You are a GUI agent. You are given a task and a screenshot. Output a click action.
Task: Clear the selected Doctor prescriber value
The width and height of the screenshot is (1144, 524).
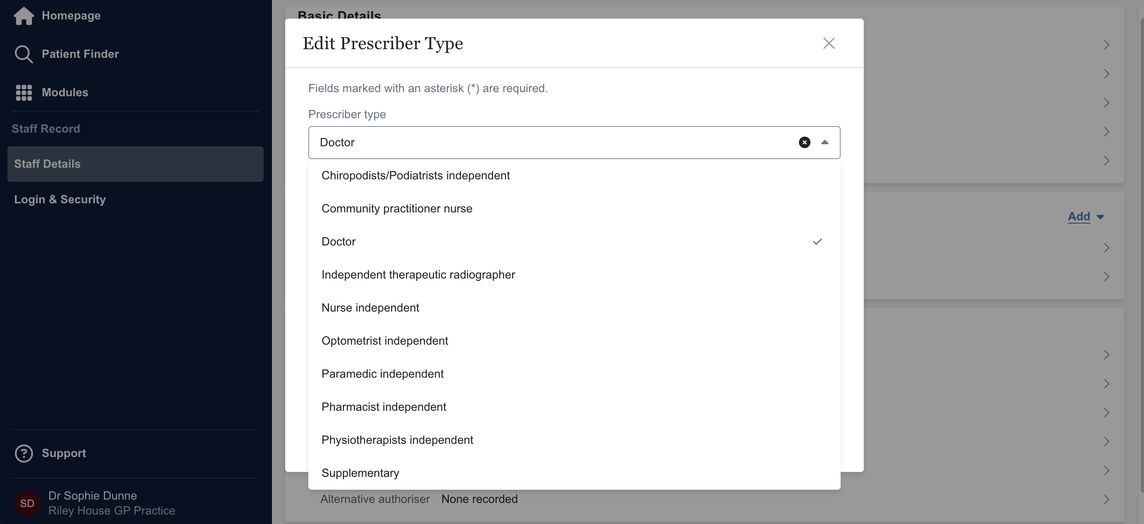point(804,143)
